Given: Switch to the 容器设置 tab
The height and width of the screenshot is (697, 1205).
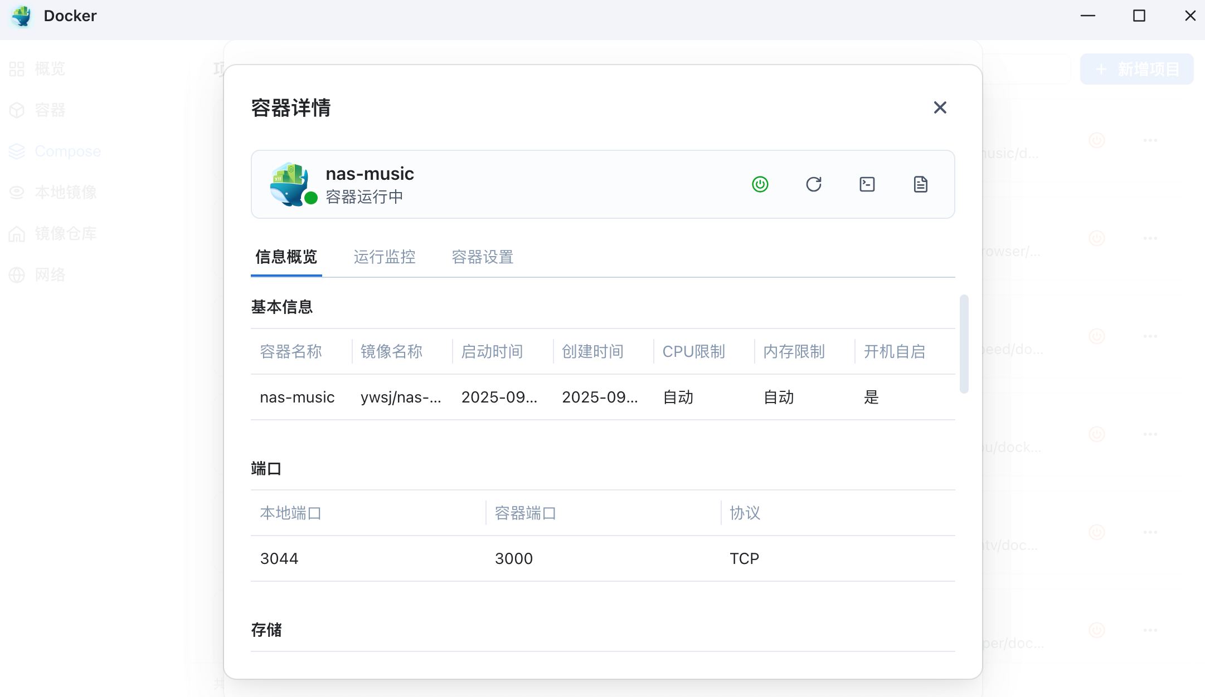Looking at the screenshot, I should (482, 257).
